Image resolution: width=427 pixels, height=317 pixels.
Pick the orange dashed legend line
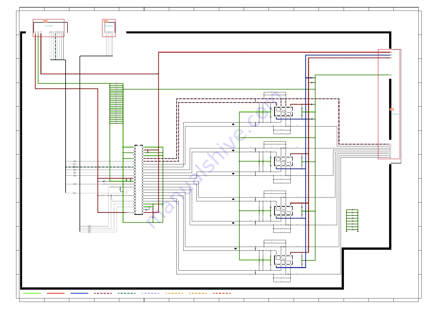(198, 293)
